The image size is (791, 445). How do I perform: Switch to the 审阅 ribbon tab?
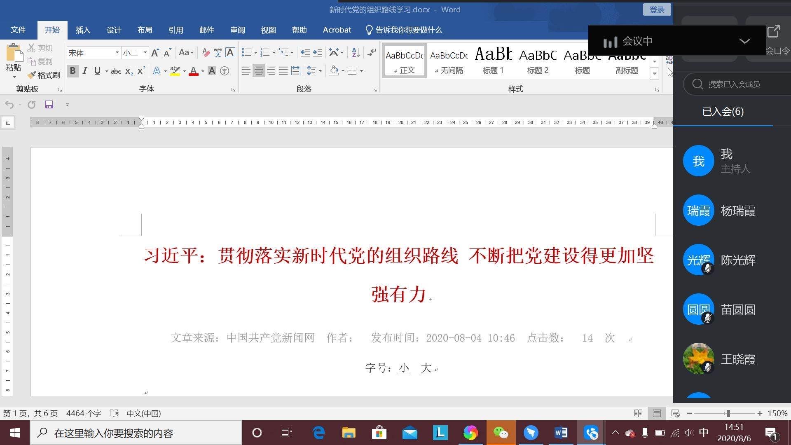point(237,30)
